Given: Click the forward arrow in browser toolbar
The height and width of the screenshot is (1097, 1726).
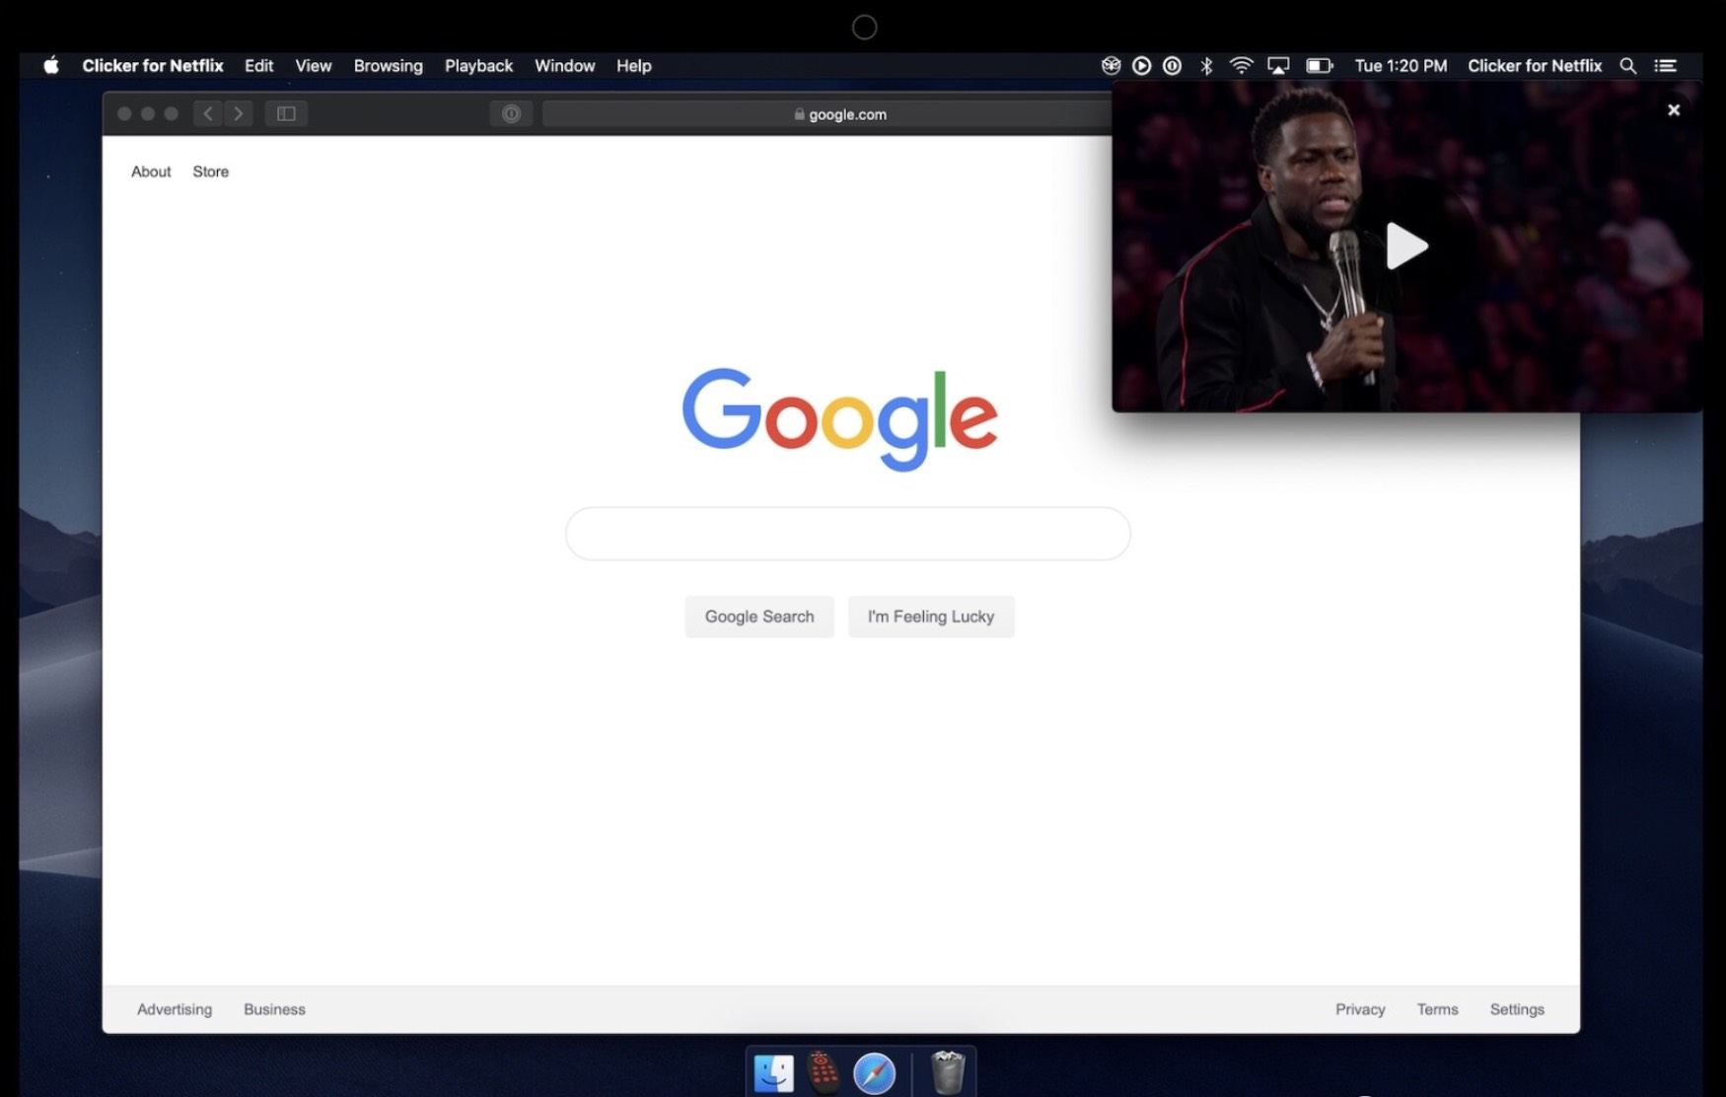Looking at the screenshot, I should [x=238, y=113].
